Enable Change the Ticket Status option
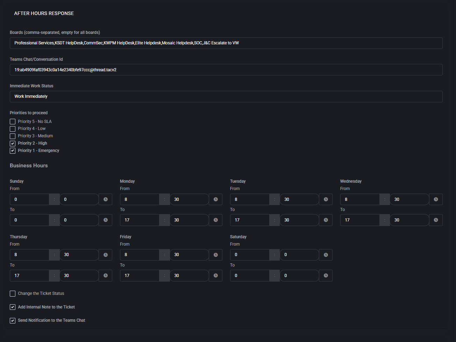This screenshot has height=342, width=456. [x=13, y=294]
